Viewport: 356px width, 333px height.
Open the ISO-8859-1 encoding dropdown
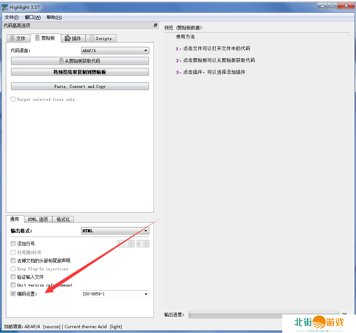click(x=115, y=294)
